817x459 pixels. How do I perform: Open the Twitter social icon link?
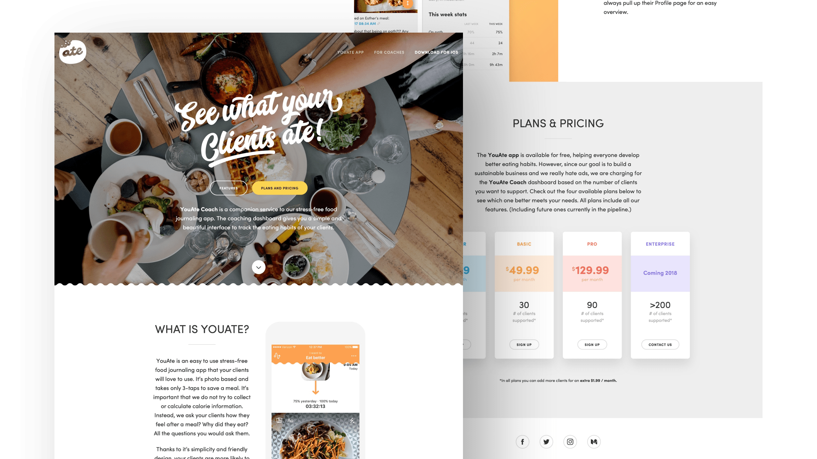point(546,442)
